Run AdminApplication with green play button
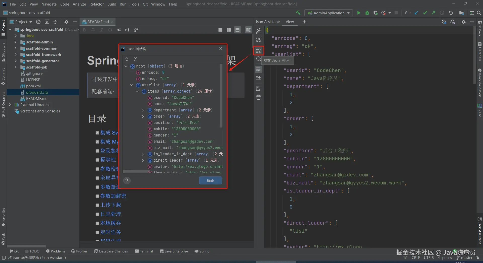This screenshot has width=483, height=263. pyautogui.click(x=359, y=13)
